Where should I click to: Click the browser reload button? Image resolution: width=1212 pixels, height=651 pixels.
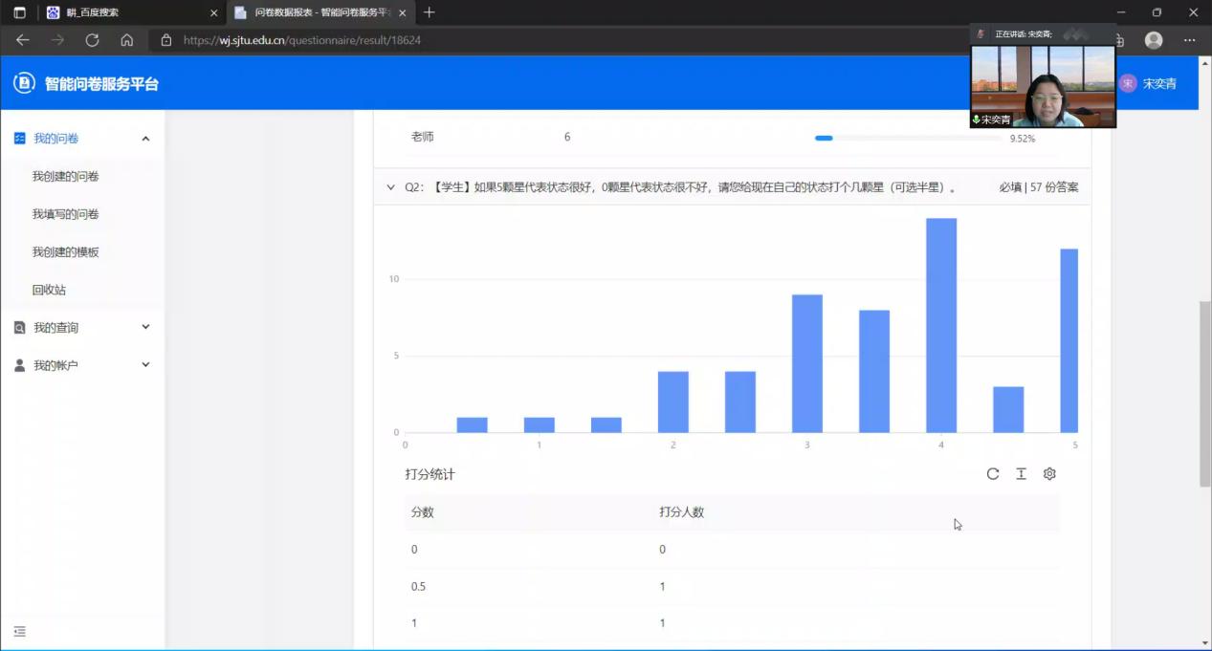click(92, 40)
